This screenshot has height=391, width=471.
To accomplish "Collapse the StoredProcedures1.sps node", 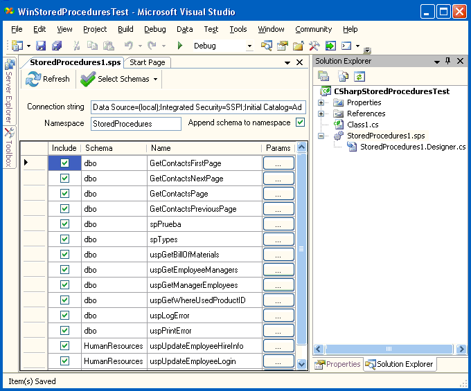I will click(x=321, y=136).
